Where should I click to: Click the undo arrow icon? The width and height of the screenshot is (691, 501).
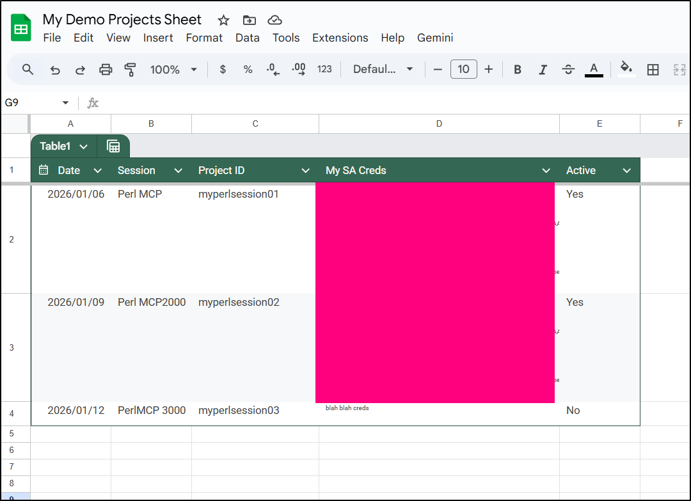point(55,70)
